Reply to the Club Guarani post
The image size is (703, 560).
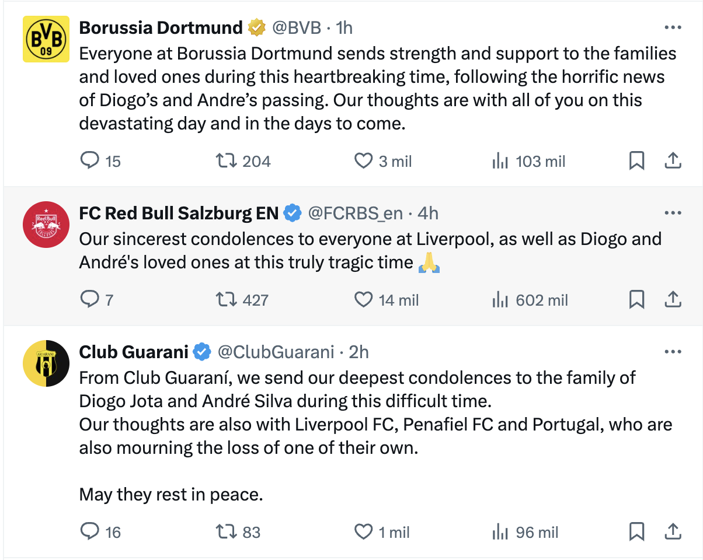[89, 531]
